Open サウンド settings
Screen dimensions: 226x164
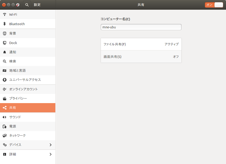pyautogui.click(x=28, y=117)
